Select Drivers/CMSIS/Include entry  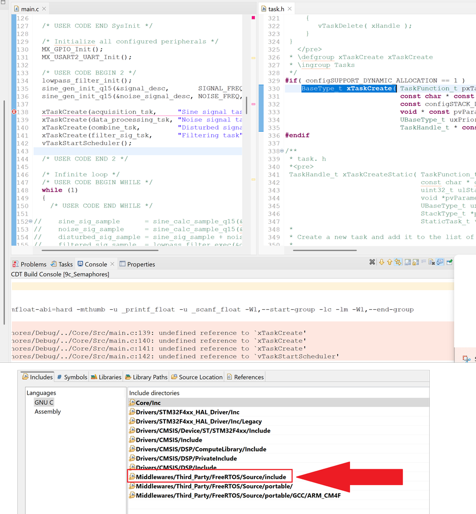click(x=279, y=439)
